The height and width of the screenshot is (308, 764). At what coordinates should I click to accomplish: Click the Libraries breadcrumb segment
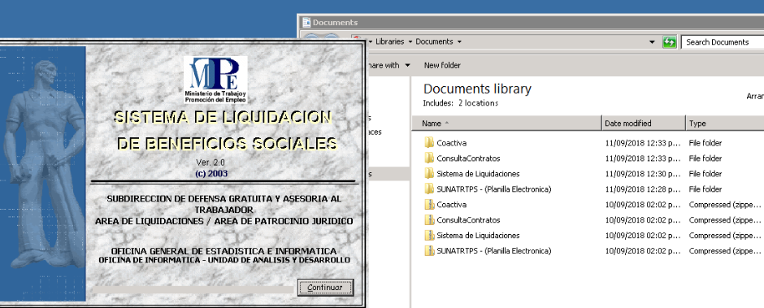(x=390, y=42)
